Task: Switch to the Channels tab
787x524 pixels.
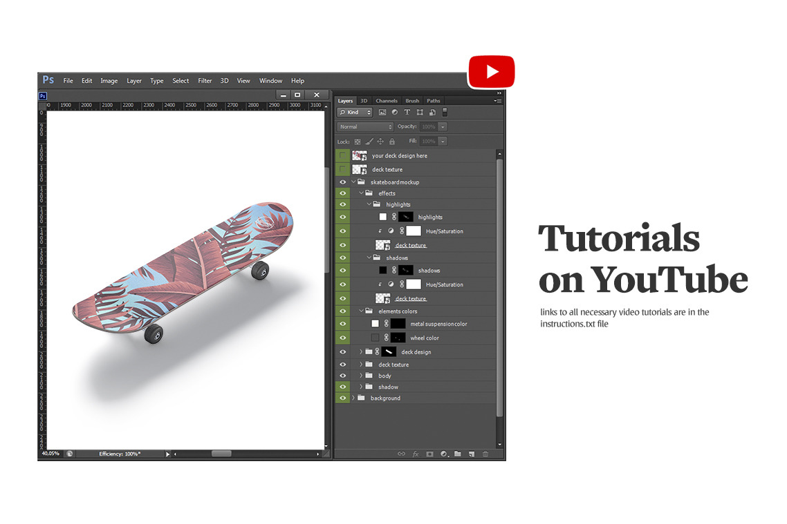Action: pos(387,101)
